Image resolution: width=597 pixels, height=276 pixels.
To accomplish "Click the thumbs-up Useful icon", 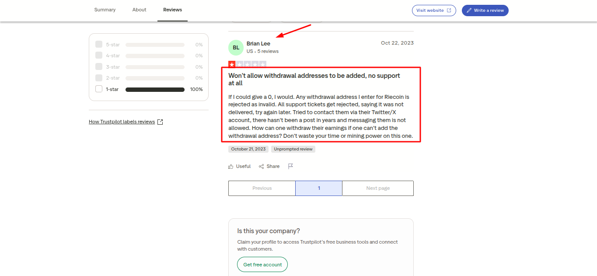I will click(x=231, y=167).
